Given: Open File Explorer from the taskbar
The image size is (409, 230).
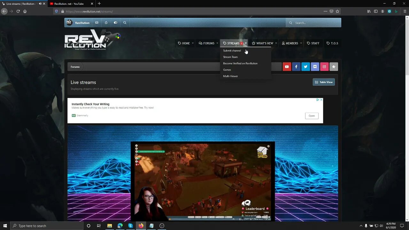Looking at the screenshot, I should (110, 226).
